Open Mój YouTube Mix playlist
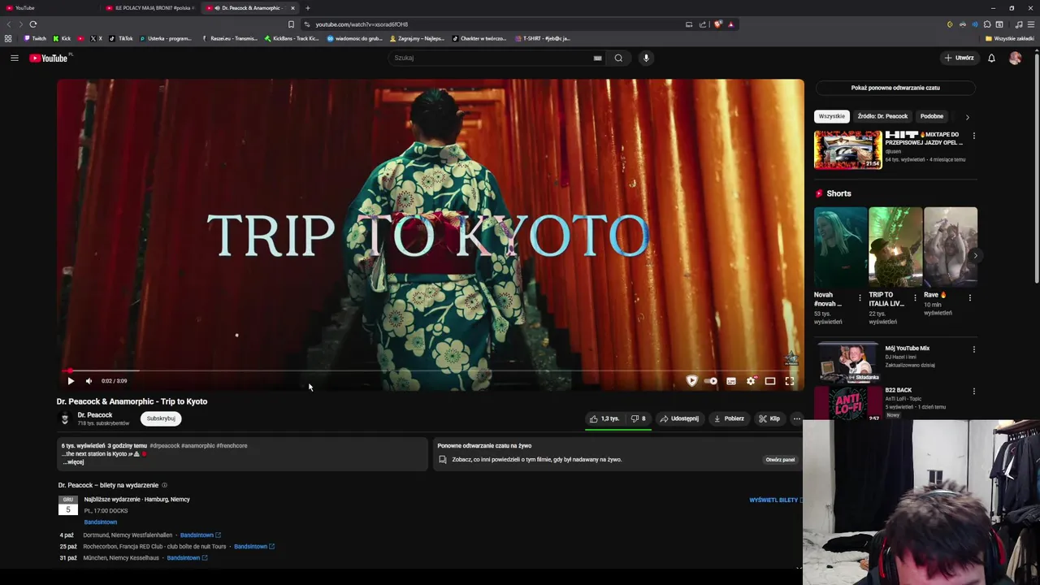Screen dimensions: 1040x585 coord(847,362)
